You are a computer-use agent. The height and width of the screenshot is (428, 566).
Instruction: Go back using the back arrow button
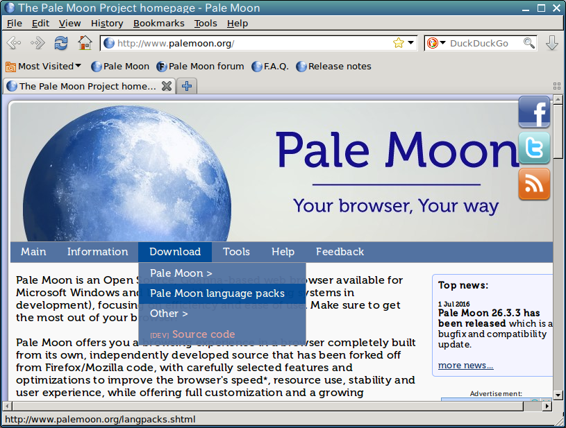point(14,43)
